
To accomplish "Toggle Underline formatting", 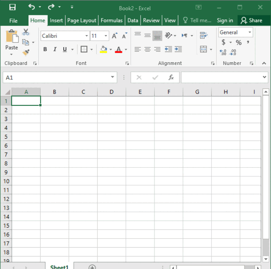I will click(65, 49).
